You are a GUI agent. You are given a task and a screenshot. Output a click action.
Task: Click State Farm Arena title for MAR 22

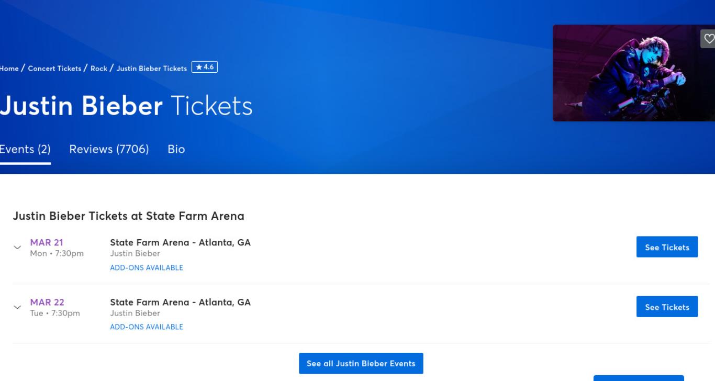click(x=180, y=302)
